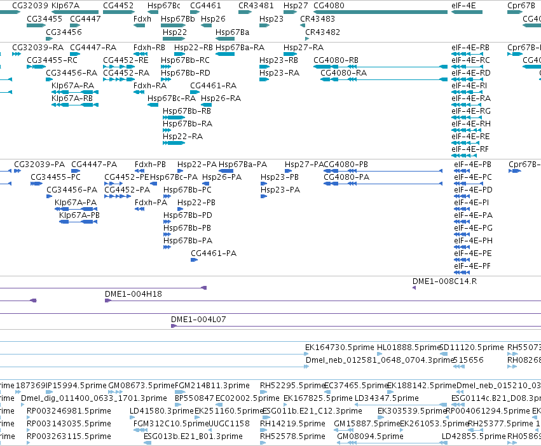Select transcript label eIF-4E-RI

(469, 86)
